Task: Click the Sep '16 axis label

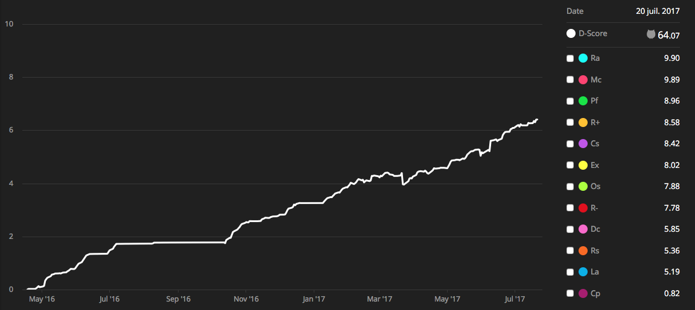Action: point(178,299)
